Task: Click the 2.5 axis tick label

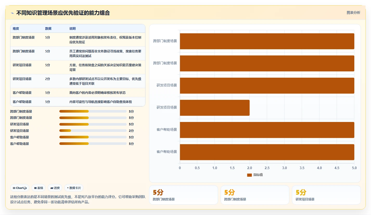Action: click(267, 168)
